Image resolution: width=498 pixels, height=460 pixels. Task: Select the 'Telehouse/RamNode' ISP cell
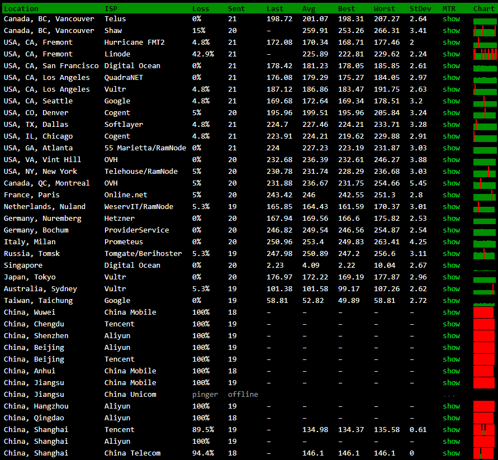point(141,172)
